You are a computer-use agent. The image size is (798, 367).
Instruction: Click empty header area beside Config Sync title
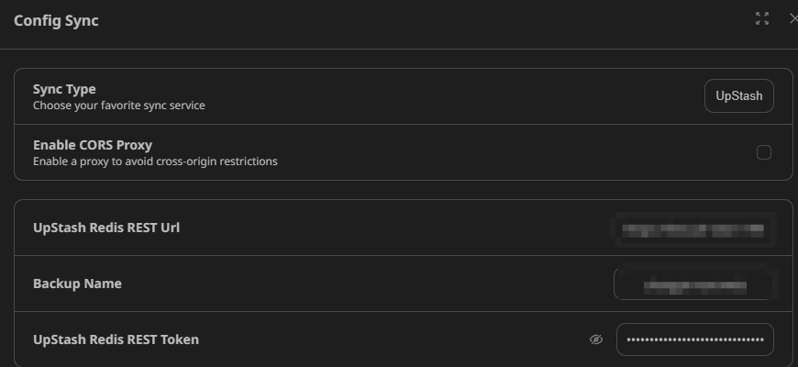pos(407,21)
